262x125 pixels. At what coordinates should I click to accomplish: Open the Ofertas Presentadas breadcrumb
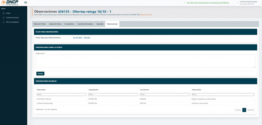(x=108, y=15)
